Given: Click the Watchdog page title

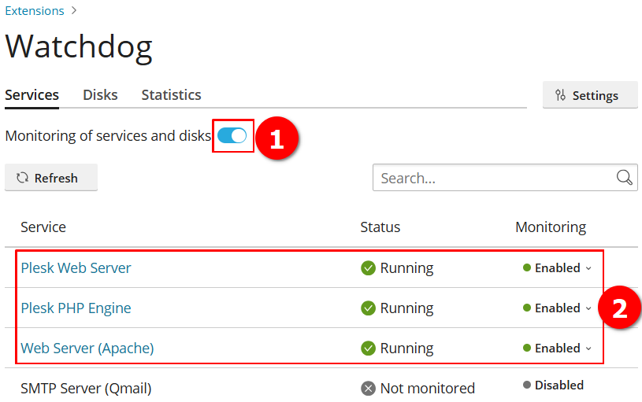Looking at the screenshot, I should 79,48.
